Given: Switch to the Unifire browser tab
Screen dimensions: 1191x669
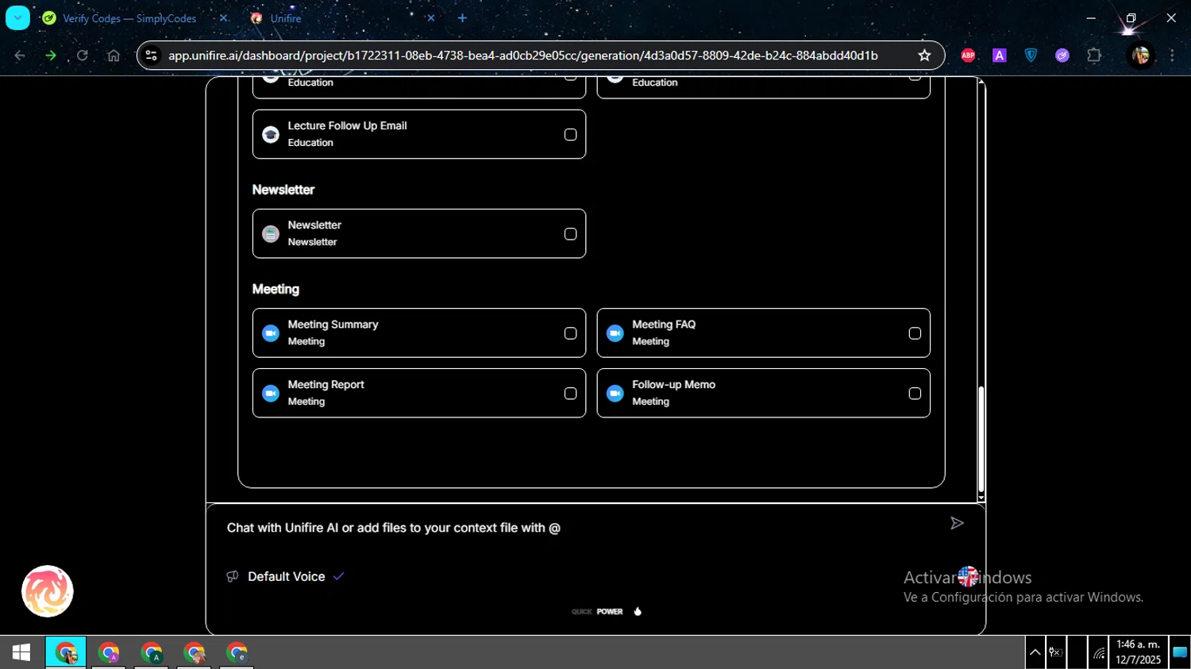Looking at the screenshot, I should (x=286, y=18).
